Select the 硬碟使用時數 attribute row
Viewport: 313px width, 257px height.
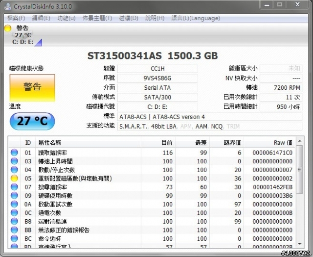pyautogui.click(x=152, y=196)
